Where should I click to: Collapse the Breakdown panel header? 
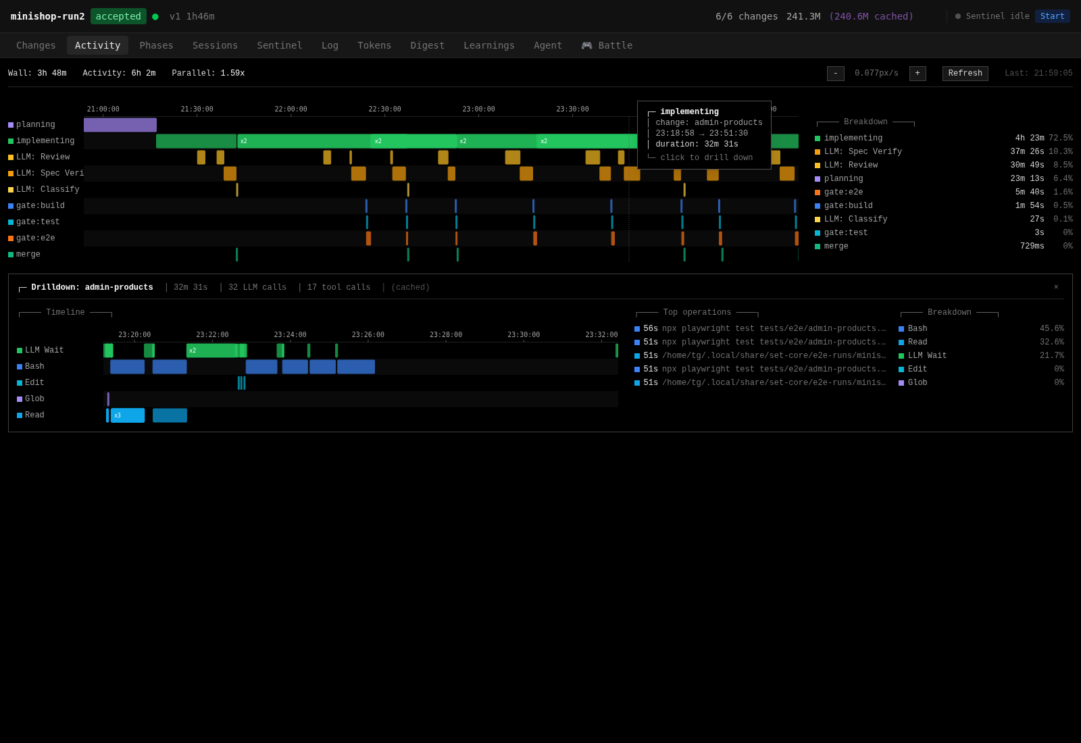coord(865,122)
